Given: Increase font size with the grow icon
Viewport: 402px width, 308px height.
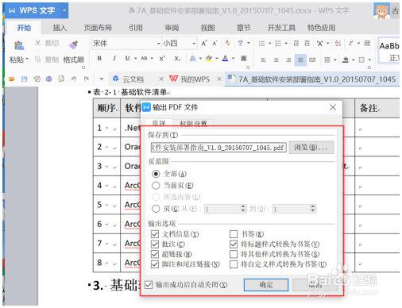Looking at the screenshot, I should point(204,43).
